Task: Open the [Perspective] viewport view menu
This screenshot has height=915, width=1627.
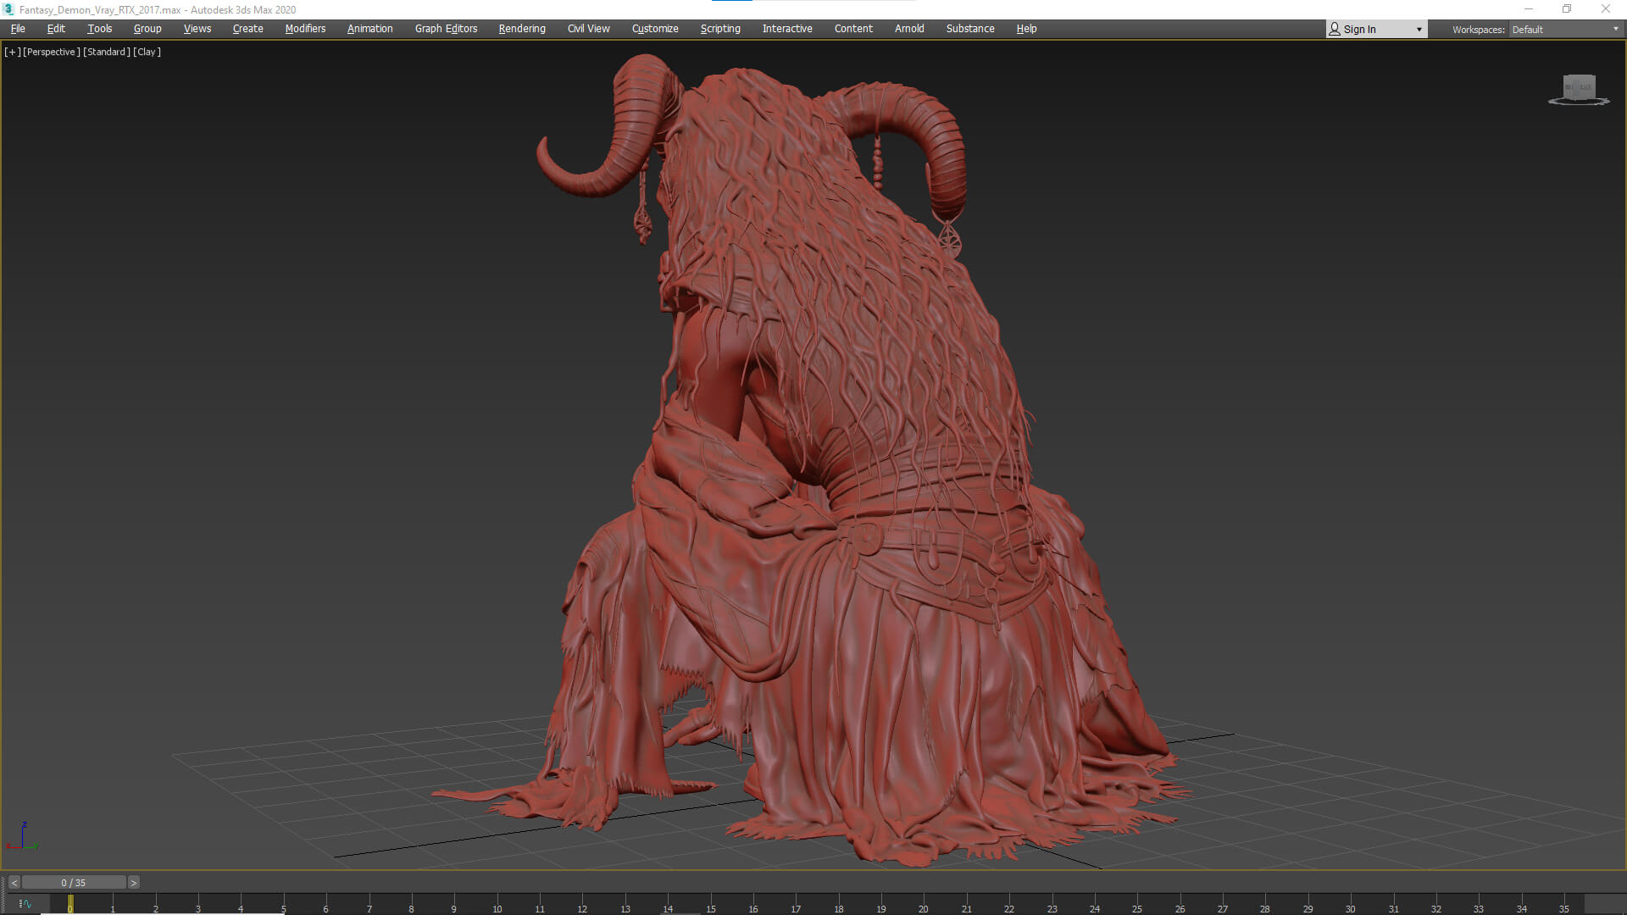Action: [52, 52]
